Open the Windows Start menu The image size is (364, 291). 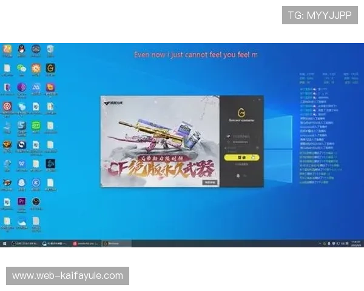pyautogui.click(x=4, y=244)
